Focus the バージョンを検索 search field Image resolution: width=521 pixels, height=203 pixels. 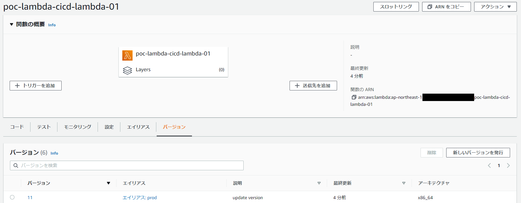tap(127, 165)
